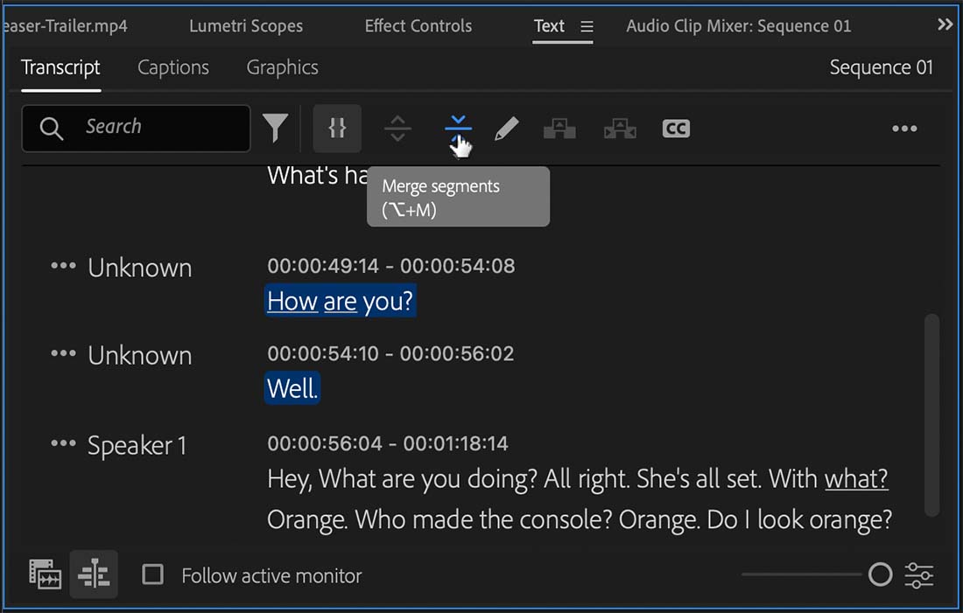Open options menu for Speaker 1
This screenshot has width=963, height=613.
63,443
